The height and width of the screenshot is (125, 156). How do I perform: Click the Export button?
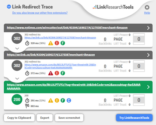coord(45,118)
